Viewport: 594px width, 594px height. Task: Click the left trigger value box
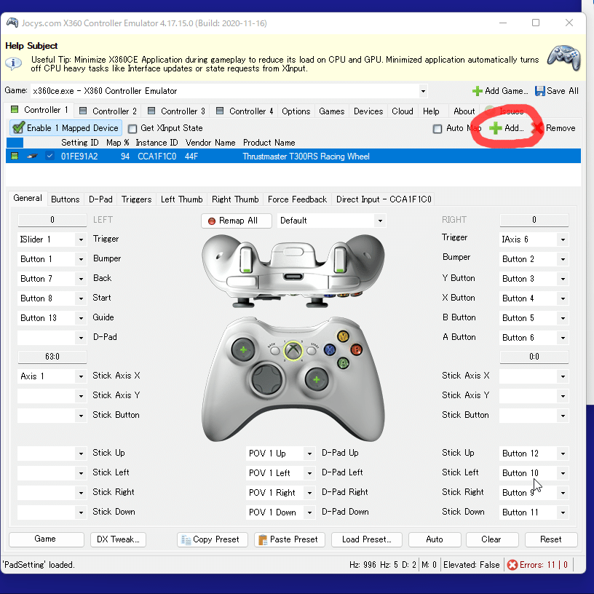click(52, 220)
